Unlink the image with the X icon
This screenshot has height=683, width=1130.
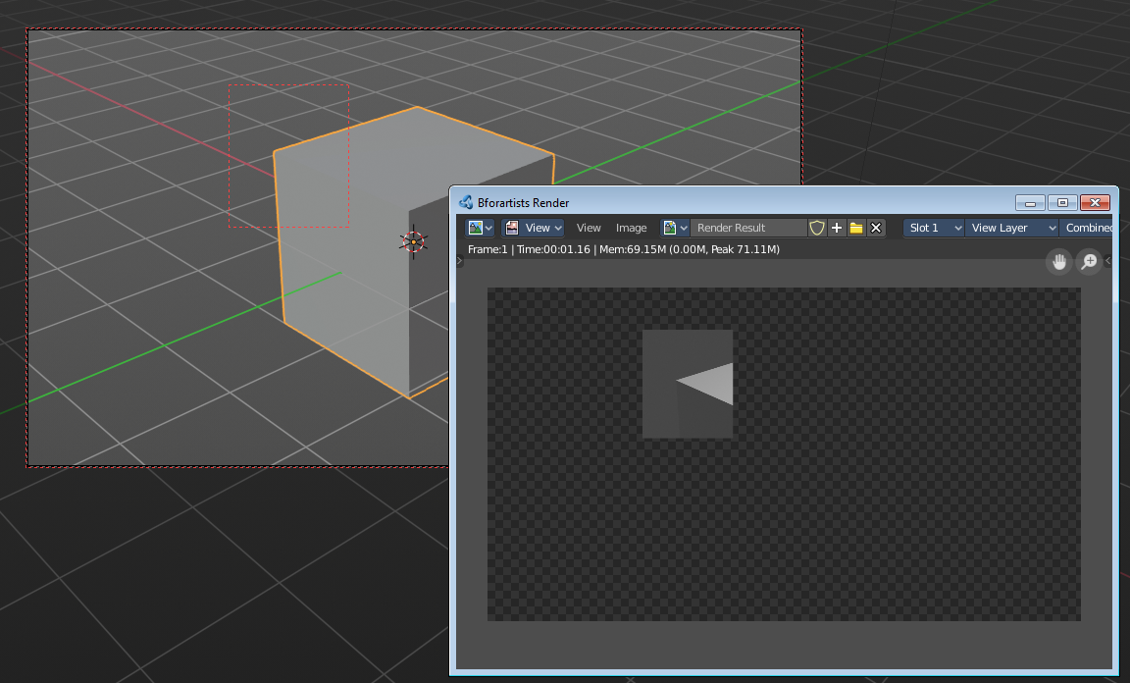tap(876, 228)
